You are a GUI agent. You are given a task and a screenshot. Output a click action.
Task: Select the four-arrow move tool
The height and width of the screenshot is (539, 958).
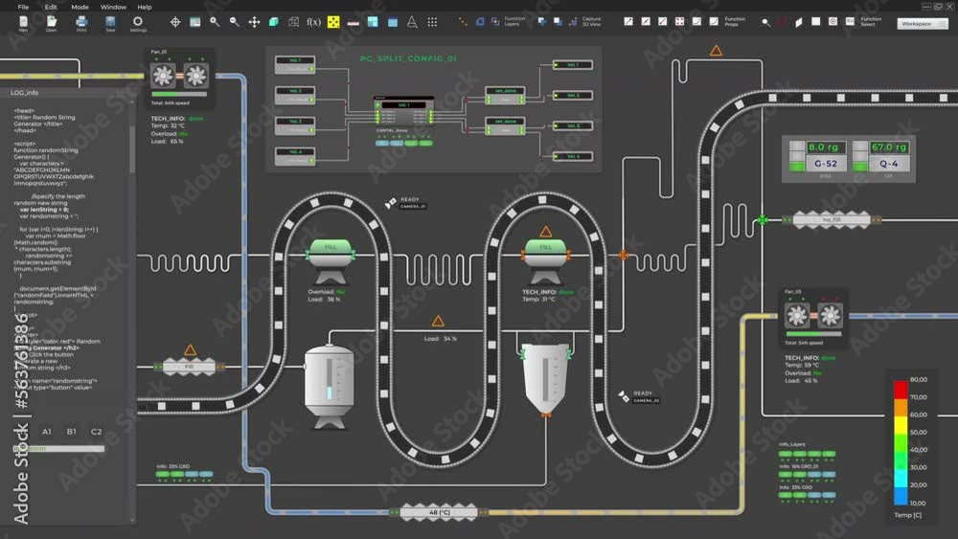click(254, 22)
